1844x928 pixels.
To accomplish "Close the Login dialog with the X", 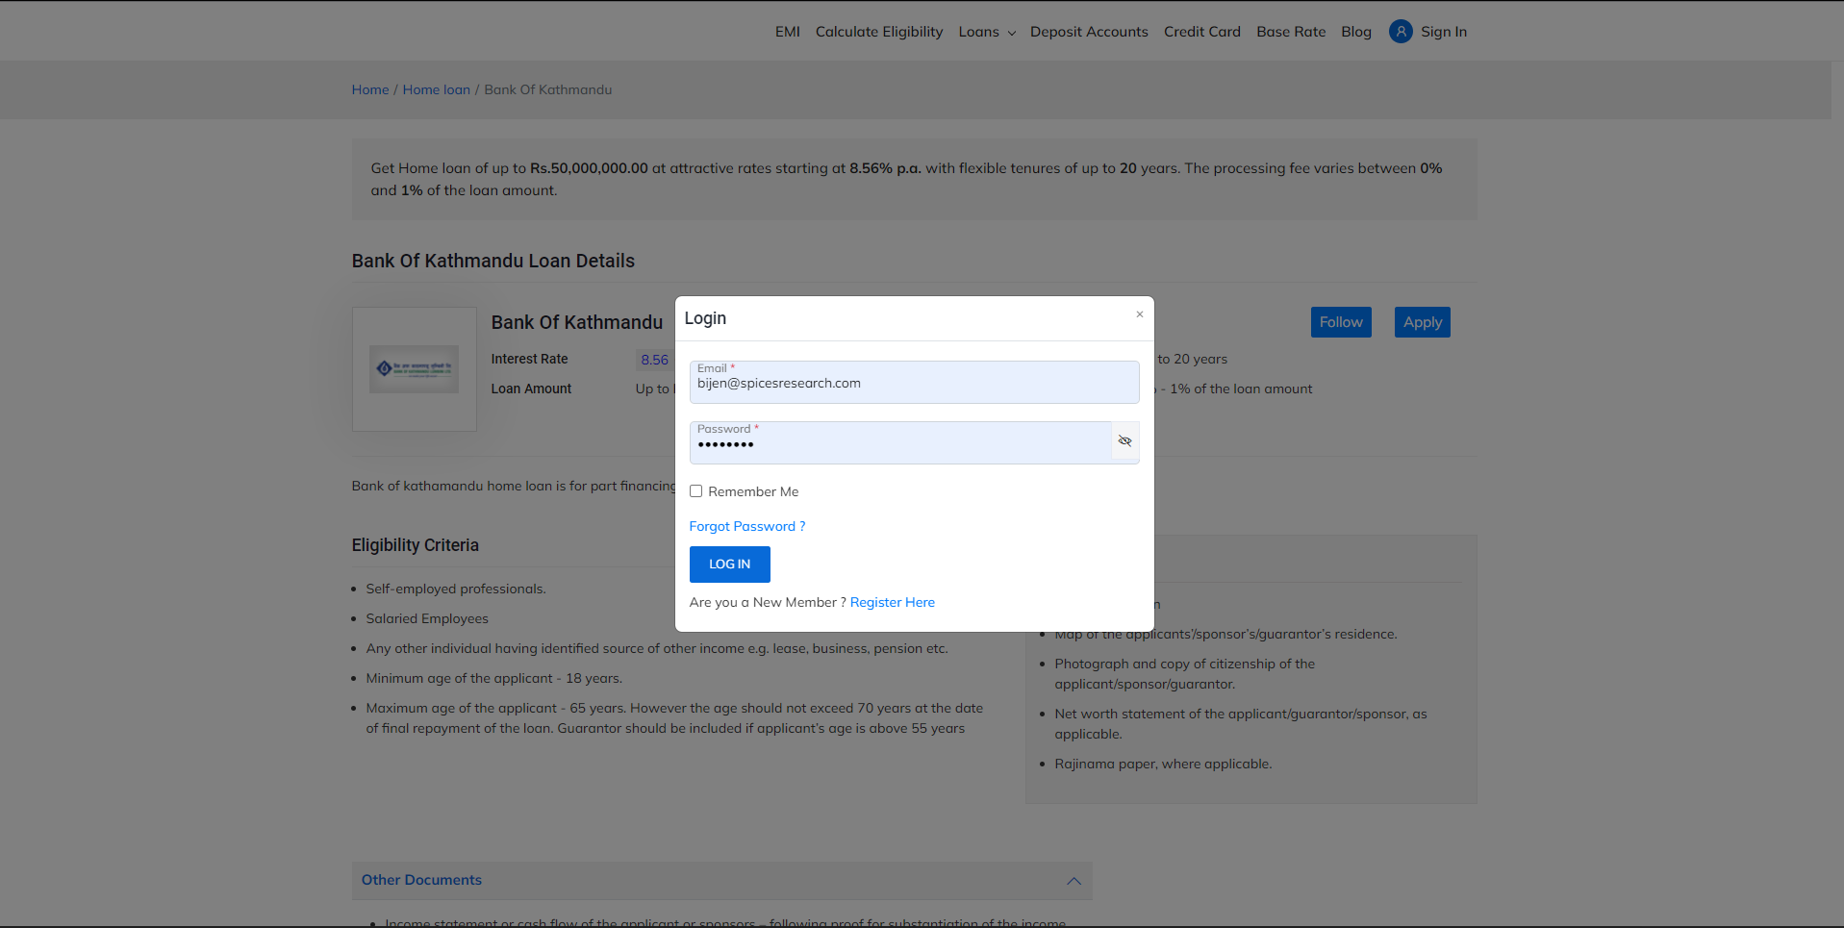I will point(1139,314).
